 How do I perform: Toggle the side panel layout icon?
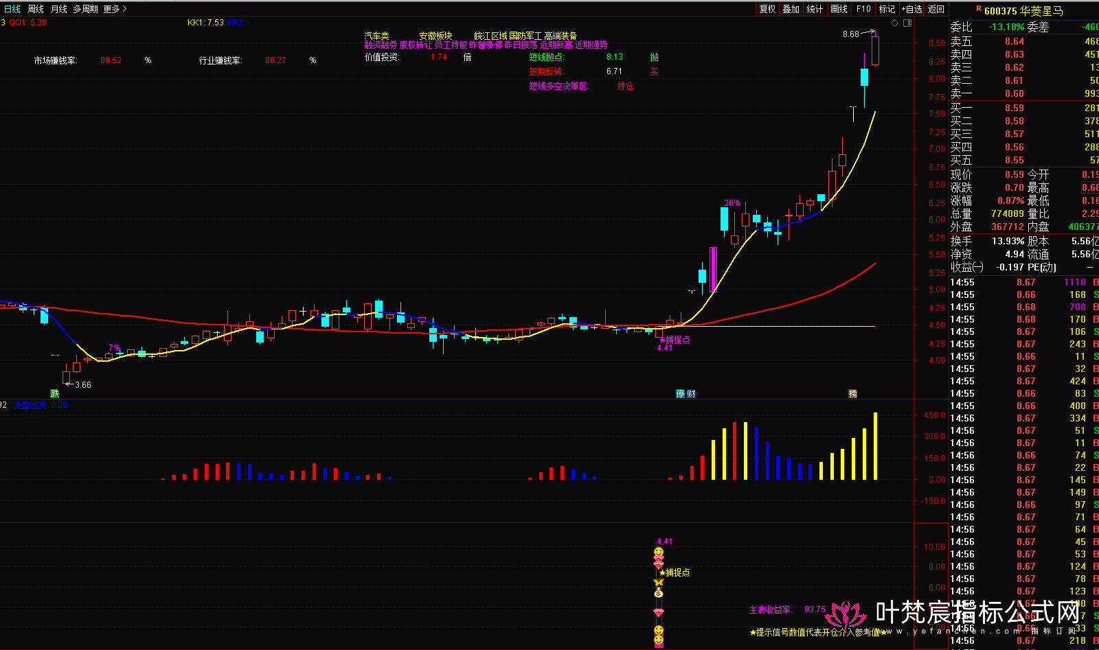(x=907, y=23)
